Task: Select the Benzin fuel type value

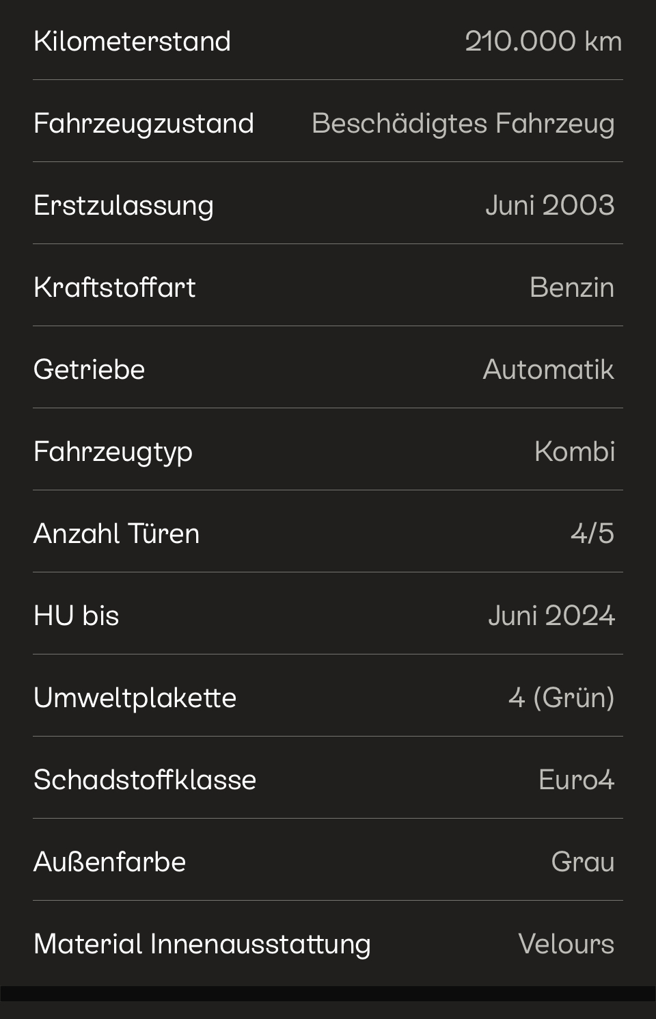Action: (571, 288)
